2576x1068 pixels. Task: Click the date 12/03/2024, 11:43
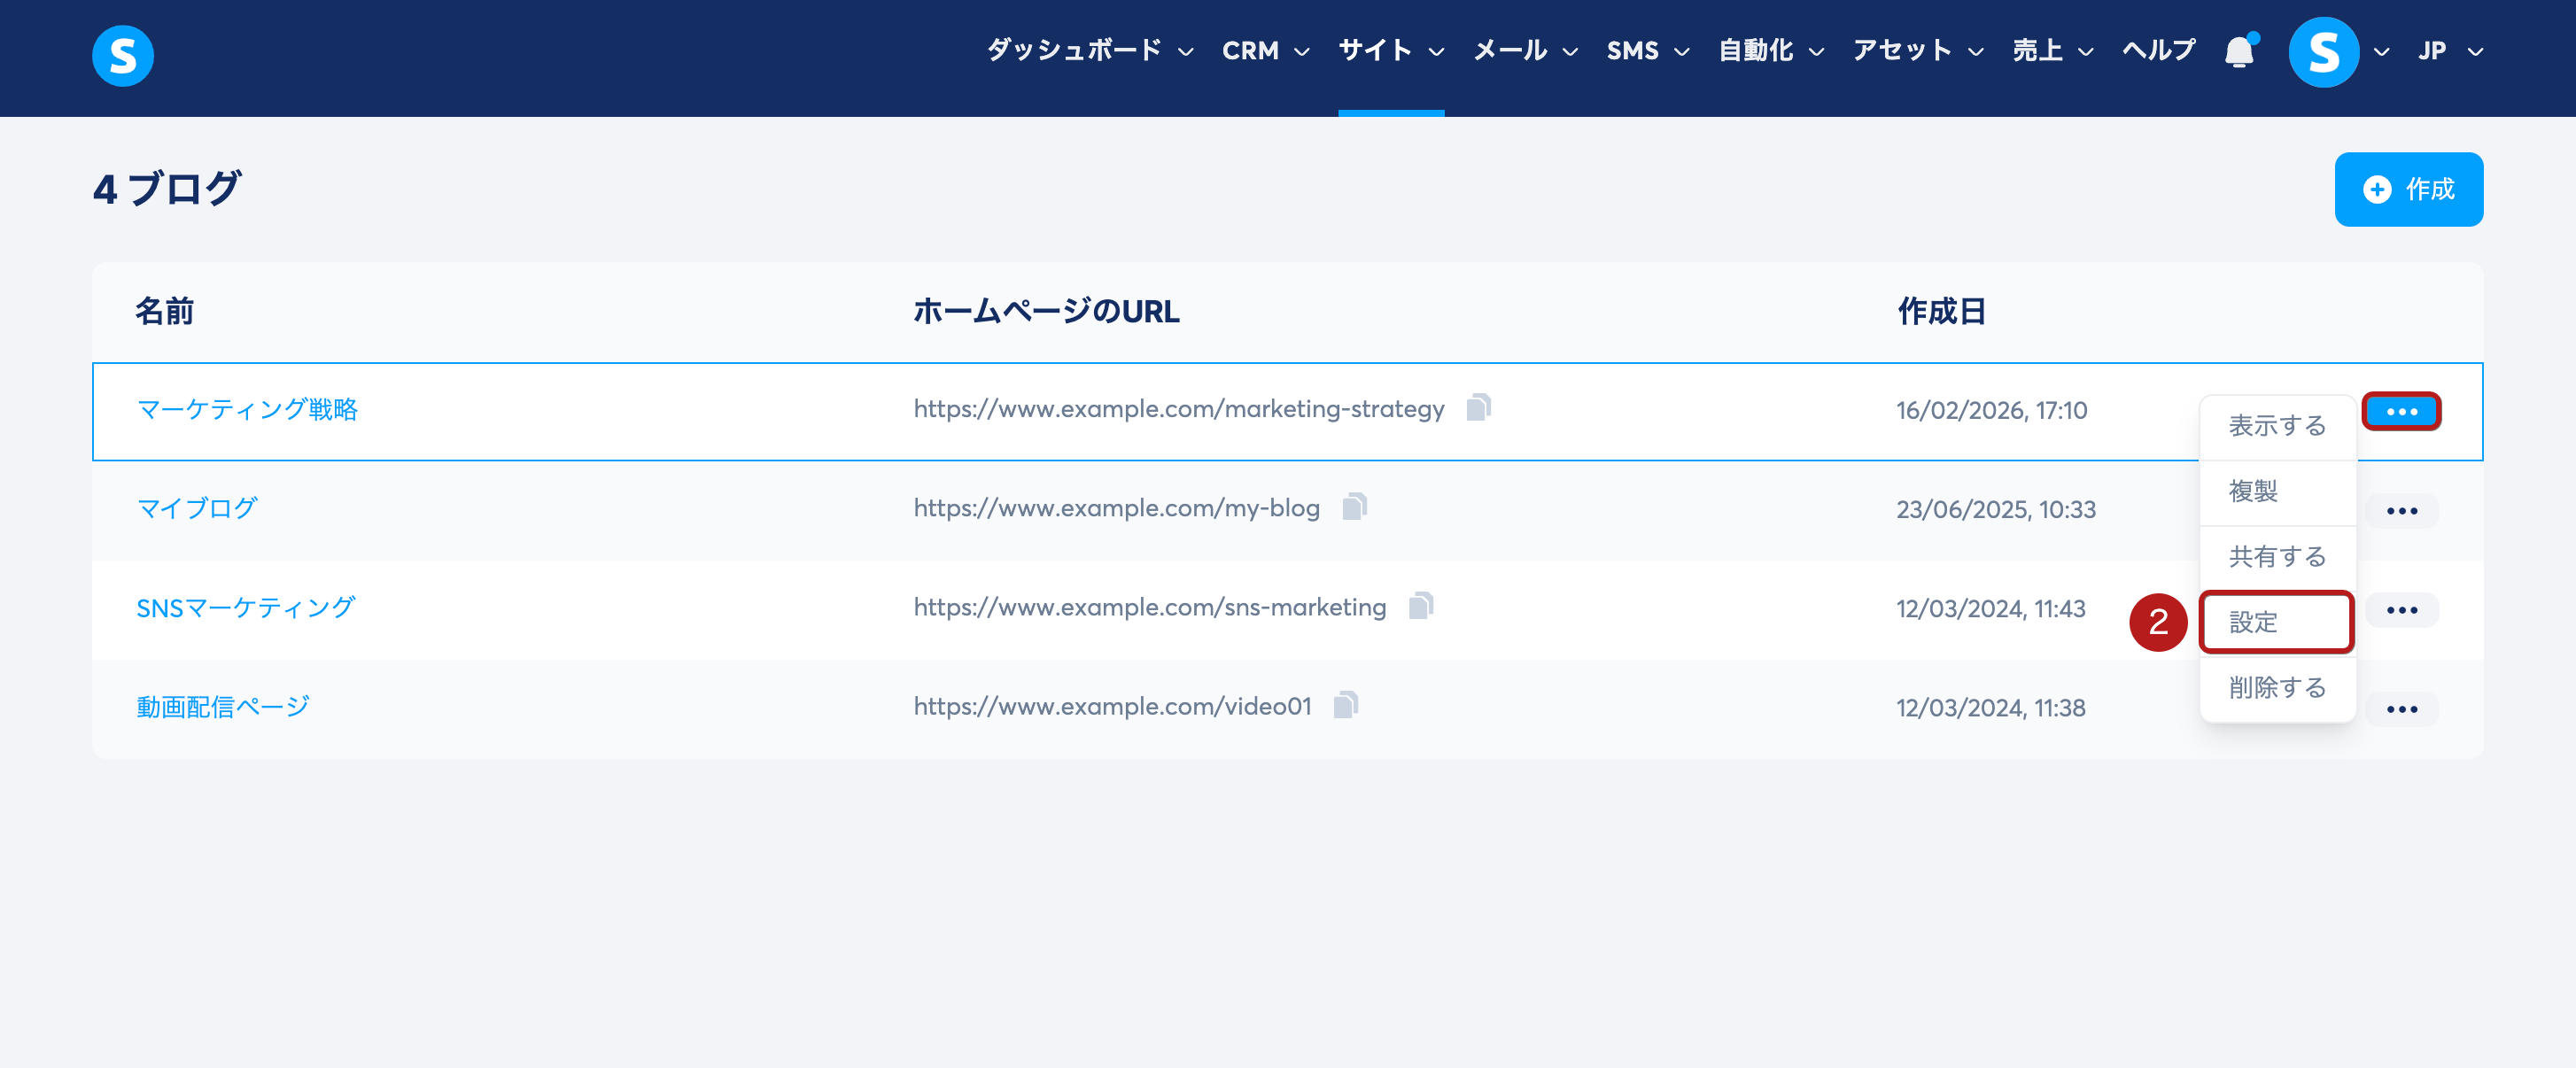pyautogui.click(x=1990, y=608)
